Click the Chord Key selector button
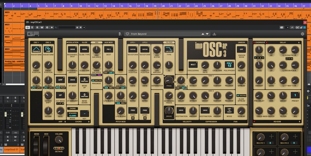 (84, 113)
